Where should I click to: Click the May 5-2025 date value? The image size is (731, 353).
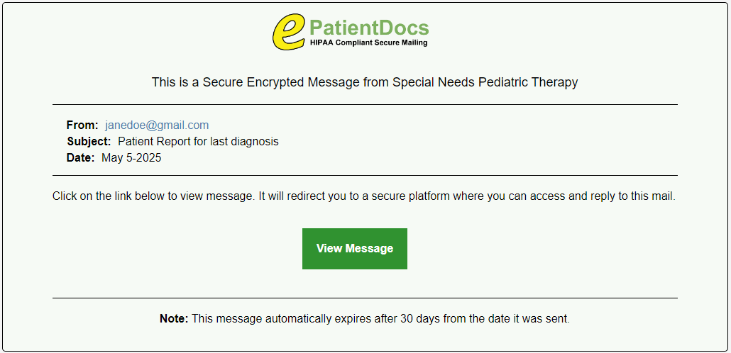click(x=131, y=158)
